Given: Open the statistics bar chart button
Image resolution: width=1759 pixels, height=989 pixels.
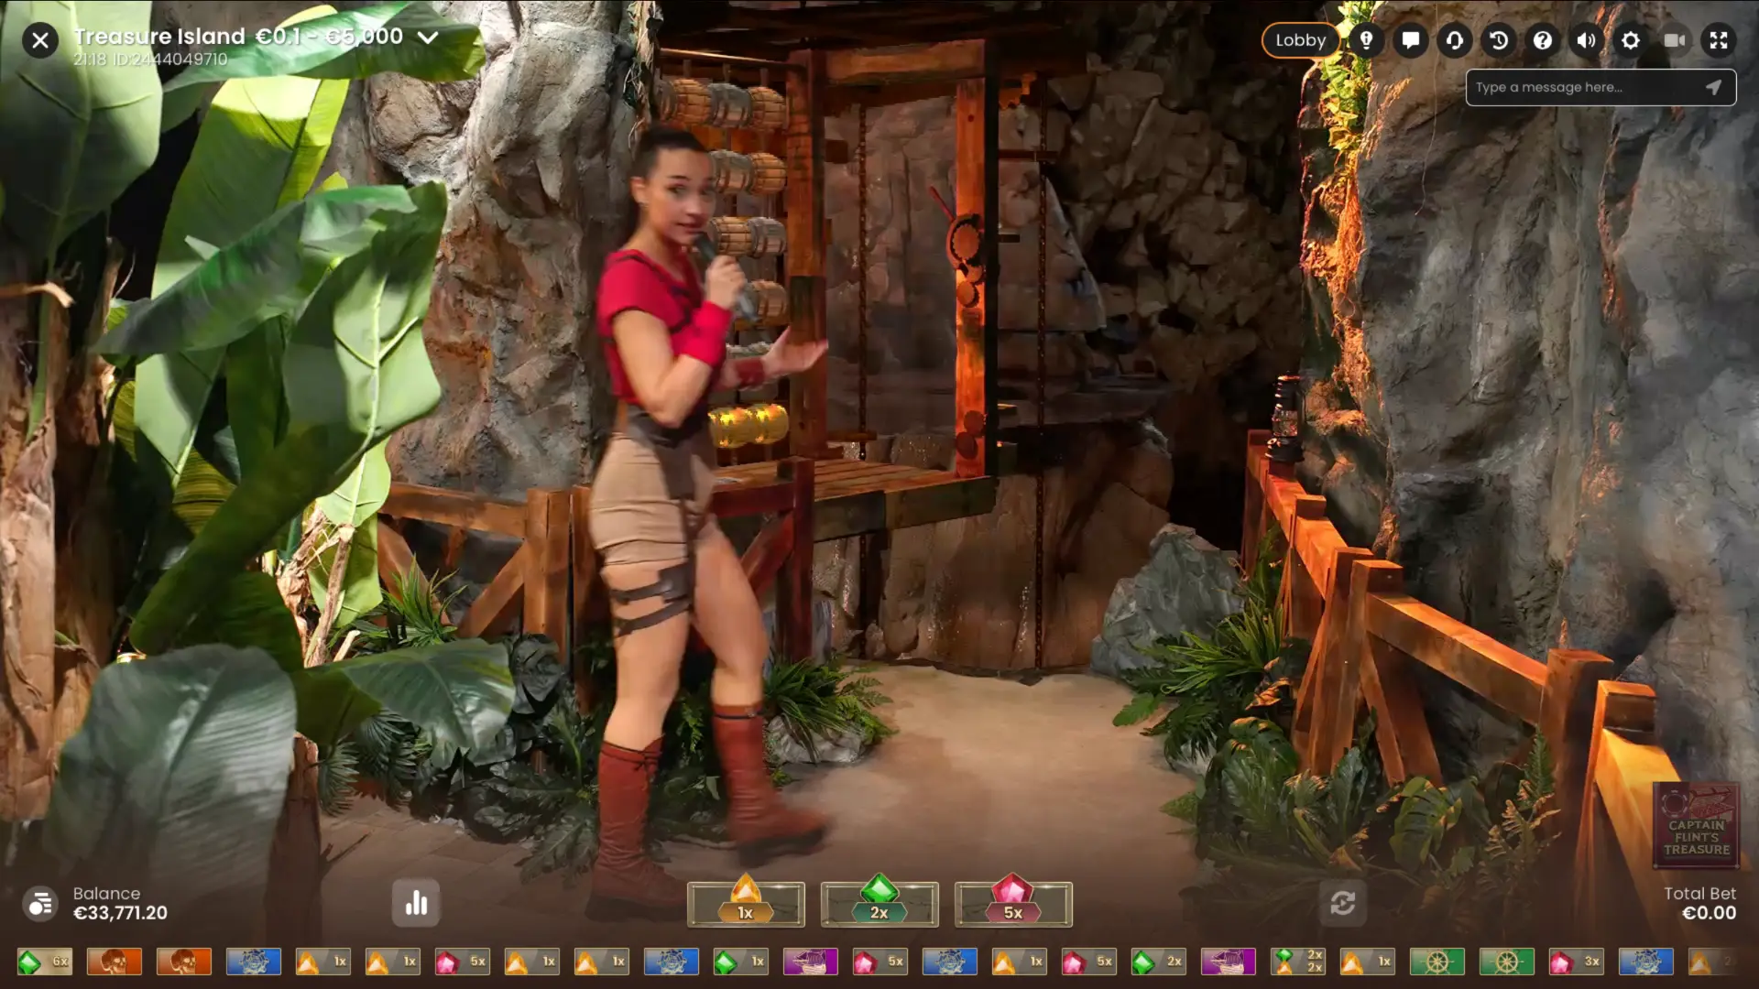Looking at the screenshot, I should 416,904.
